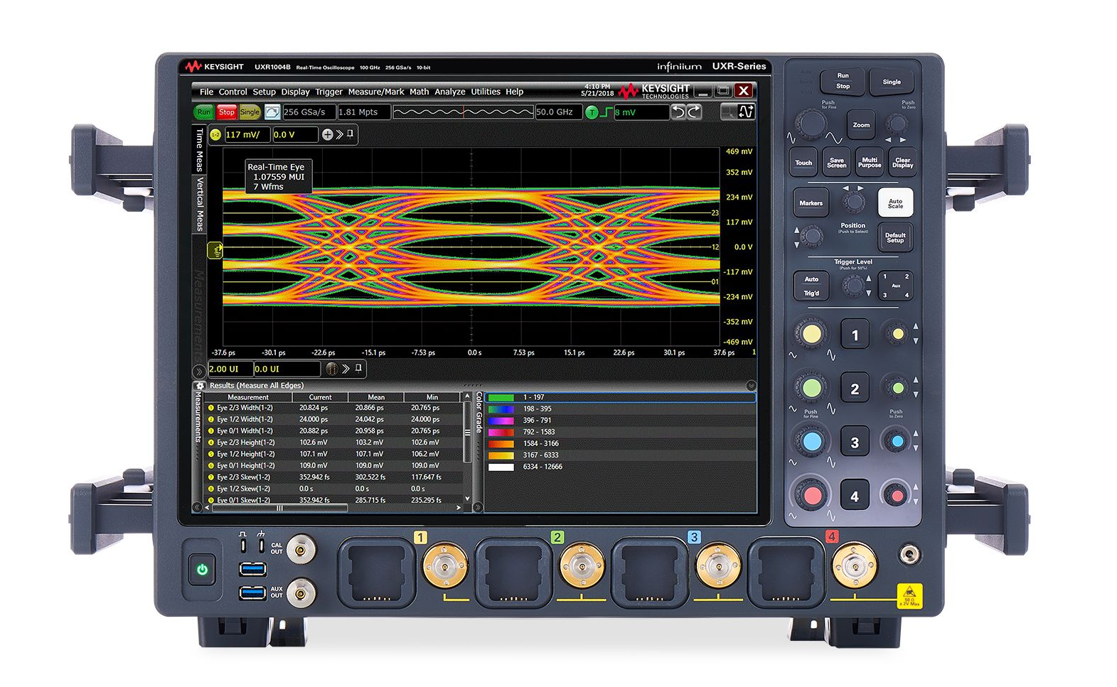The height and width of the screenshot is (687, 1117).
Task: Toggle the yellow 1-2 differential channel badge
Action: click(x=216, y=134)
